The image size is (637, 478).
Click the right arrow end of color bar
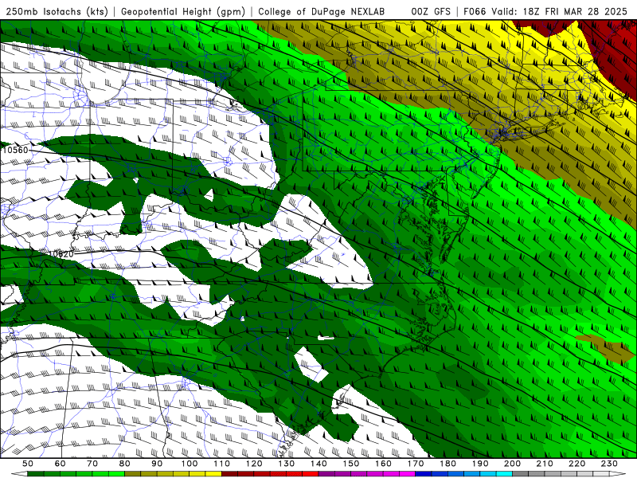click(x=618, y=474)
